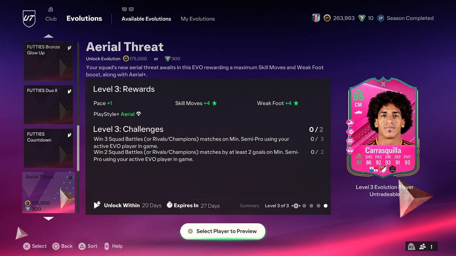Toggle level pages with R stick arrows

coord(296,206)
